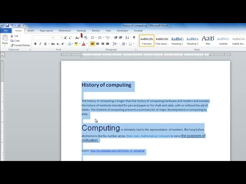Center the paragraph text

[x=98, y=44]
